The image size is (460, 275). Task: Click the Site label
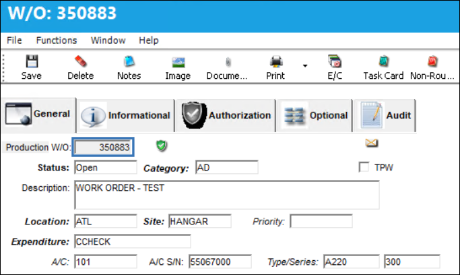[x=154, y=221]
